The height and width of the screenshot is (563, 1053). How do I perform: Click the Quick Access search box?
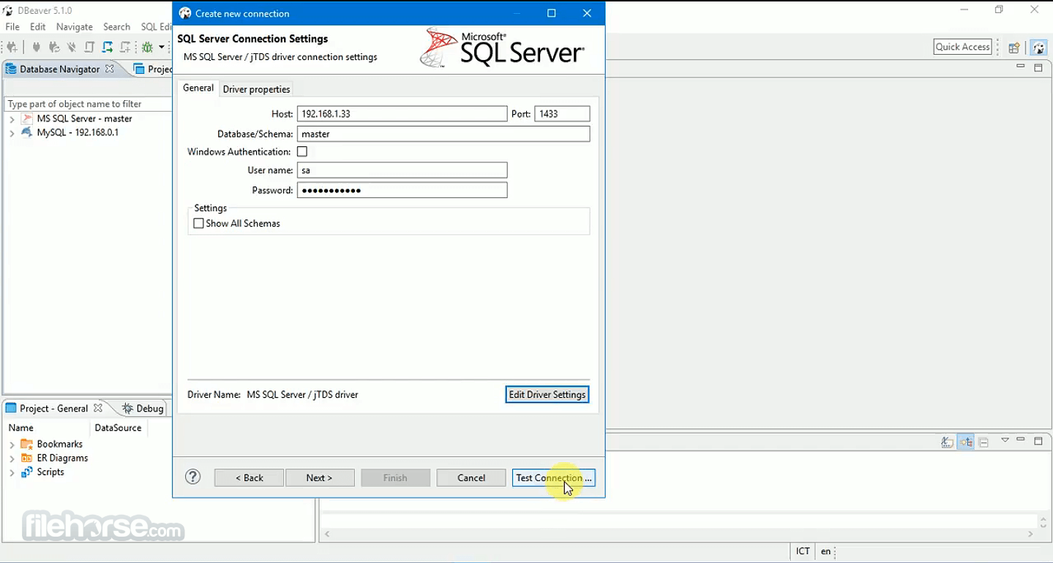point(963,47)
